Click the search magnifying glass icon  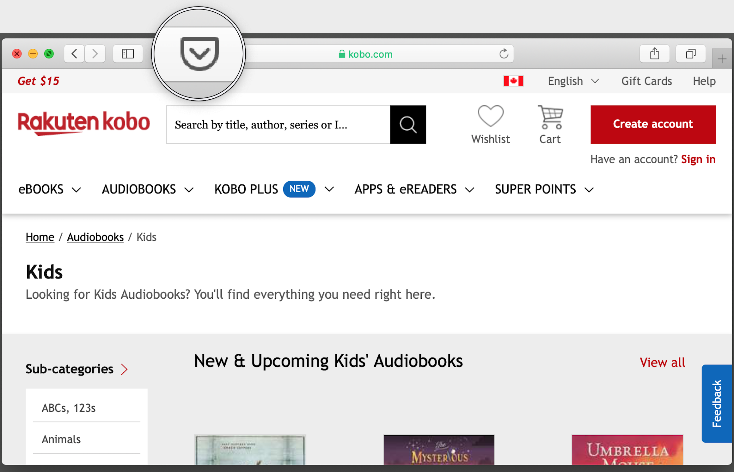click(408, 125)
